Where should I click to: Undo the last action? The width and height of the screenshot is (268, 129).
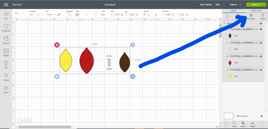tap(16, 14)
